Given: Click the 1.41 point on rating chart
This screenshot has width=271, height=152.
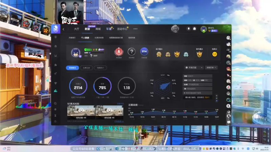Looking at the screenshot, I should 217,111.
